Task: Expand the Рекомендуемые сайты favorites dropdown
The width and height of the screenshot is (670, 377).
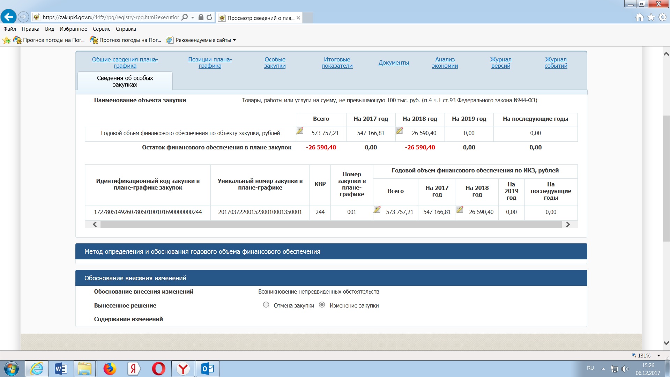Action: [x=234, y=40]
